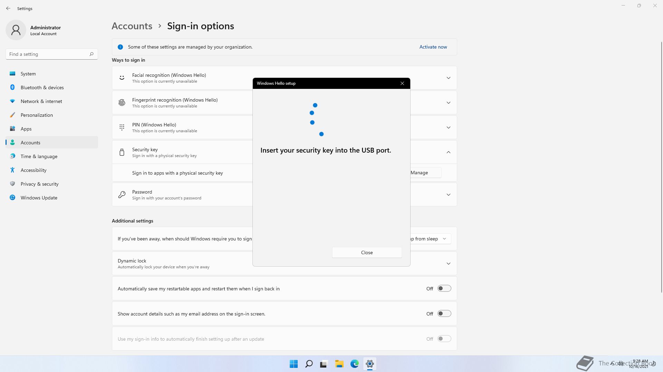Expand PIN (Windows Hello) chevron
Image resolution: width=663 pixels, height=372 pixels.
point(449,127)
